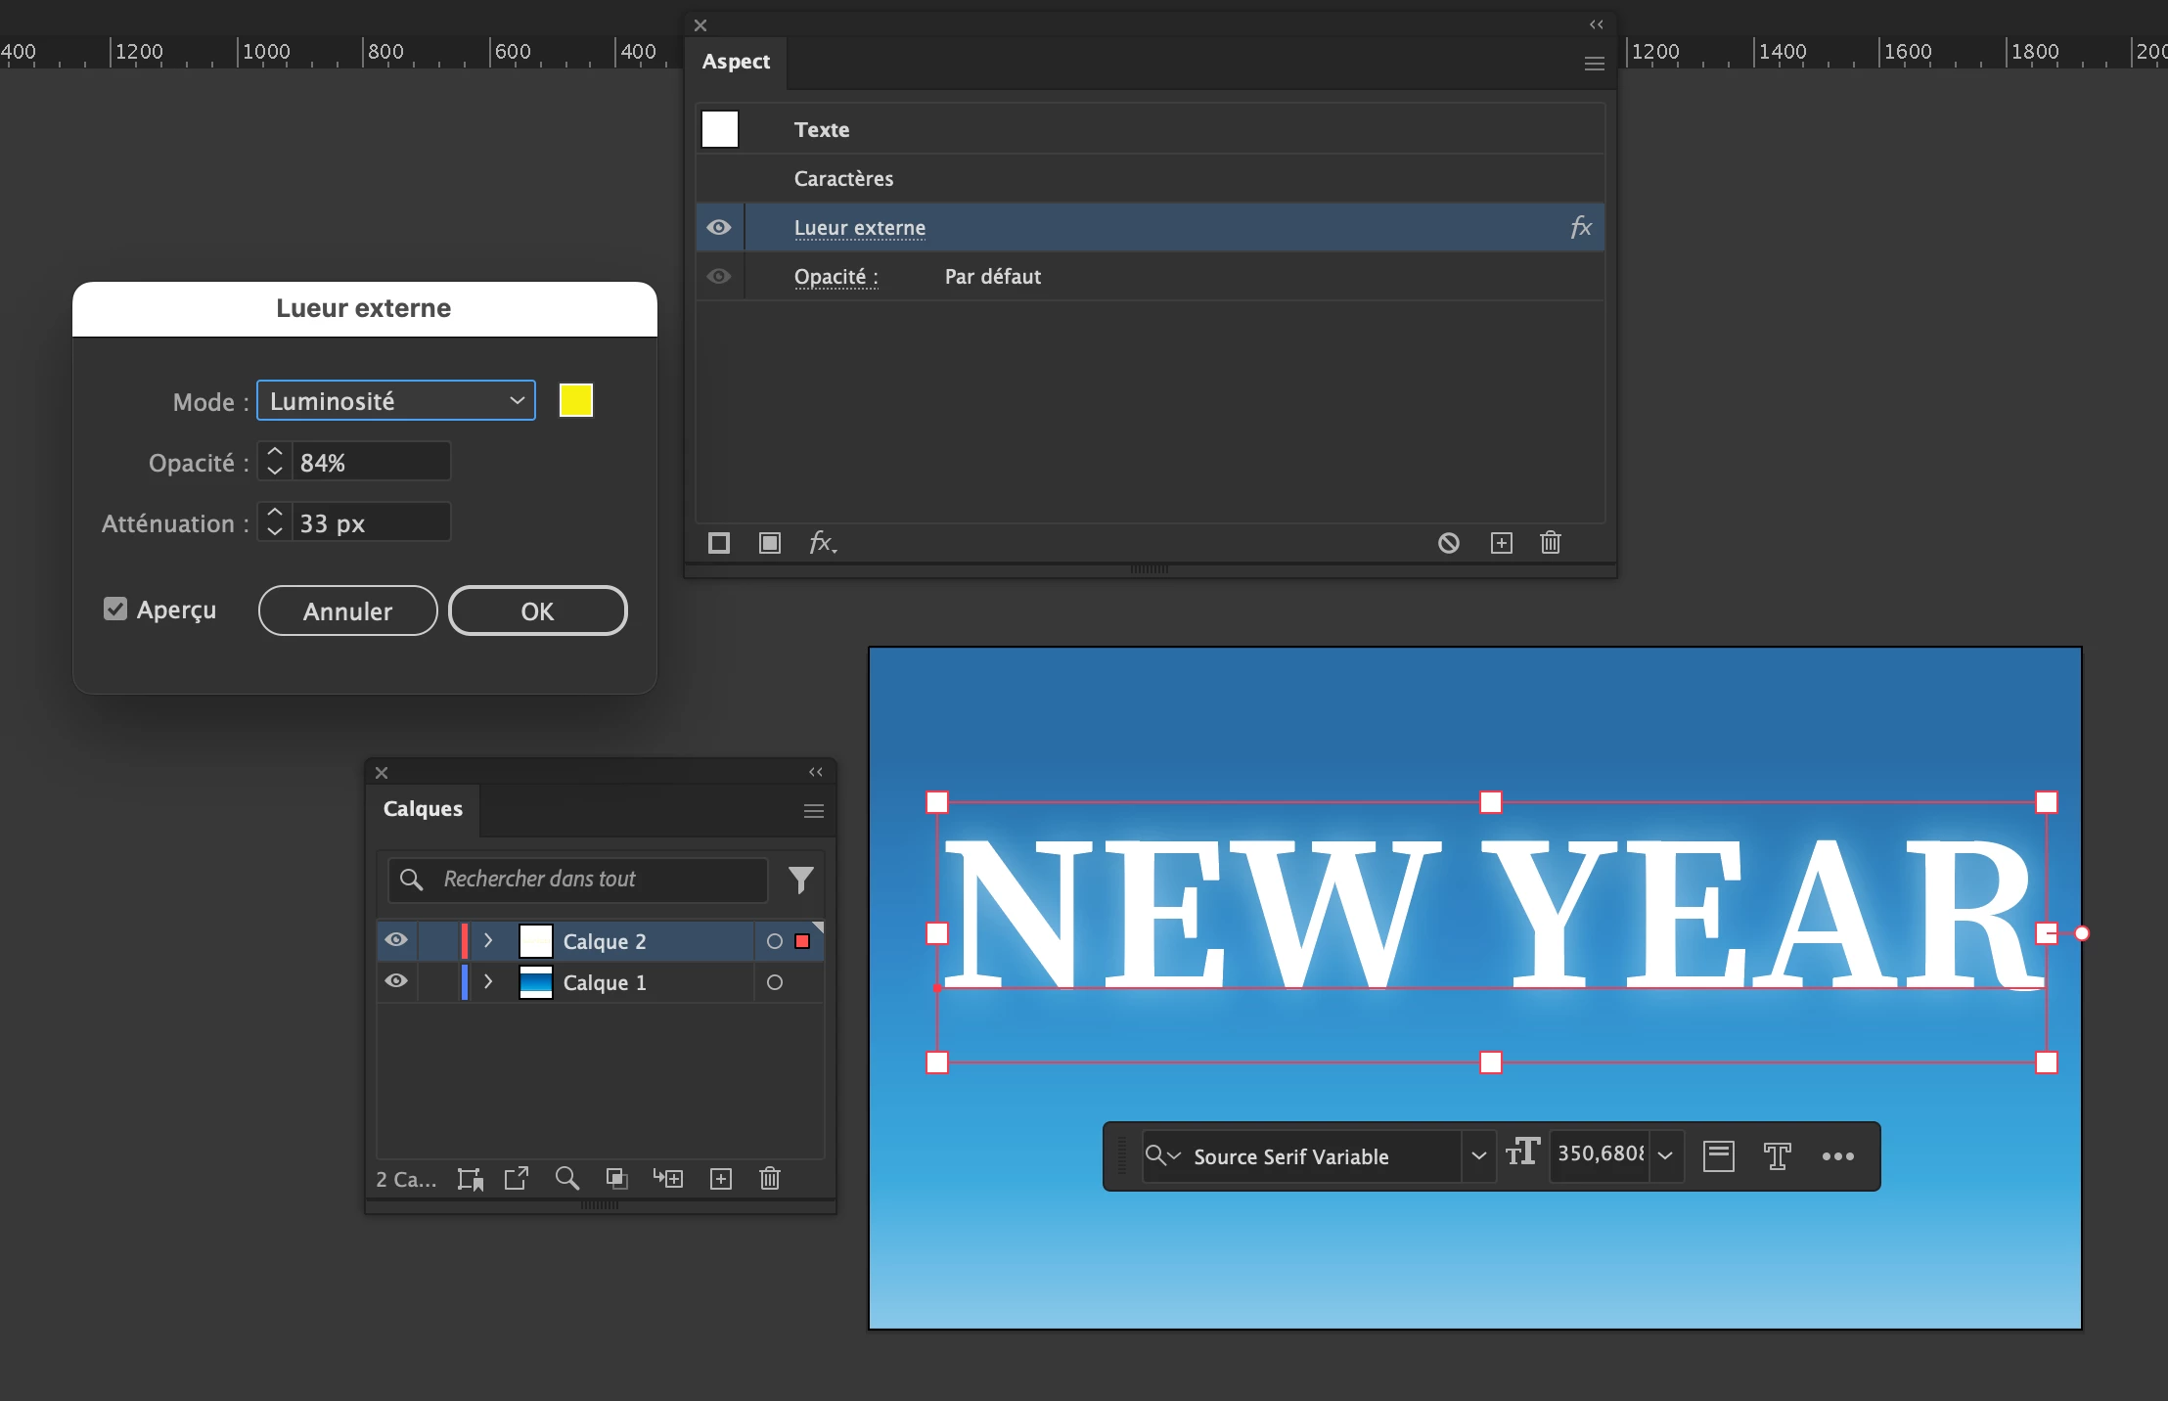
Task: Select the Aspect panel tab
Action: (x=736, y=62)
